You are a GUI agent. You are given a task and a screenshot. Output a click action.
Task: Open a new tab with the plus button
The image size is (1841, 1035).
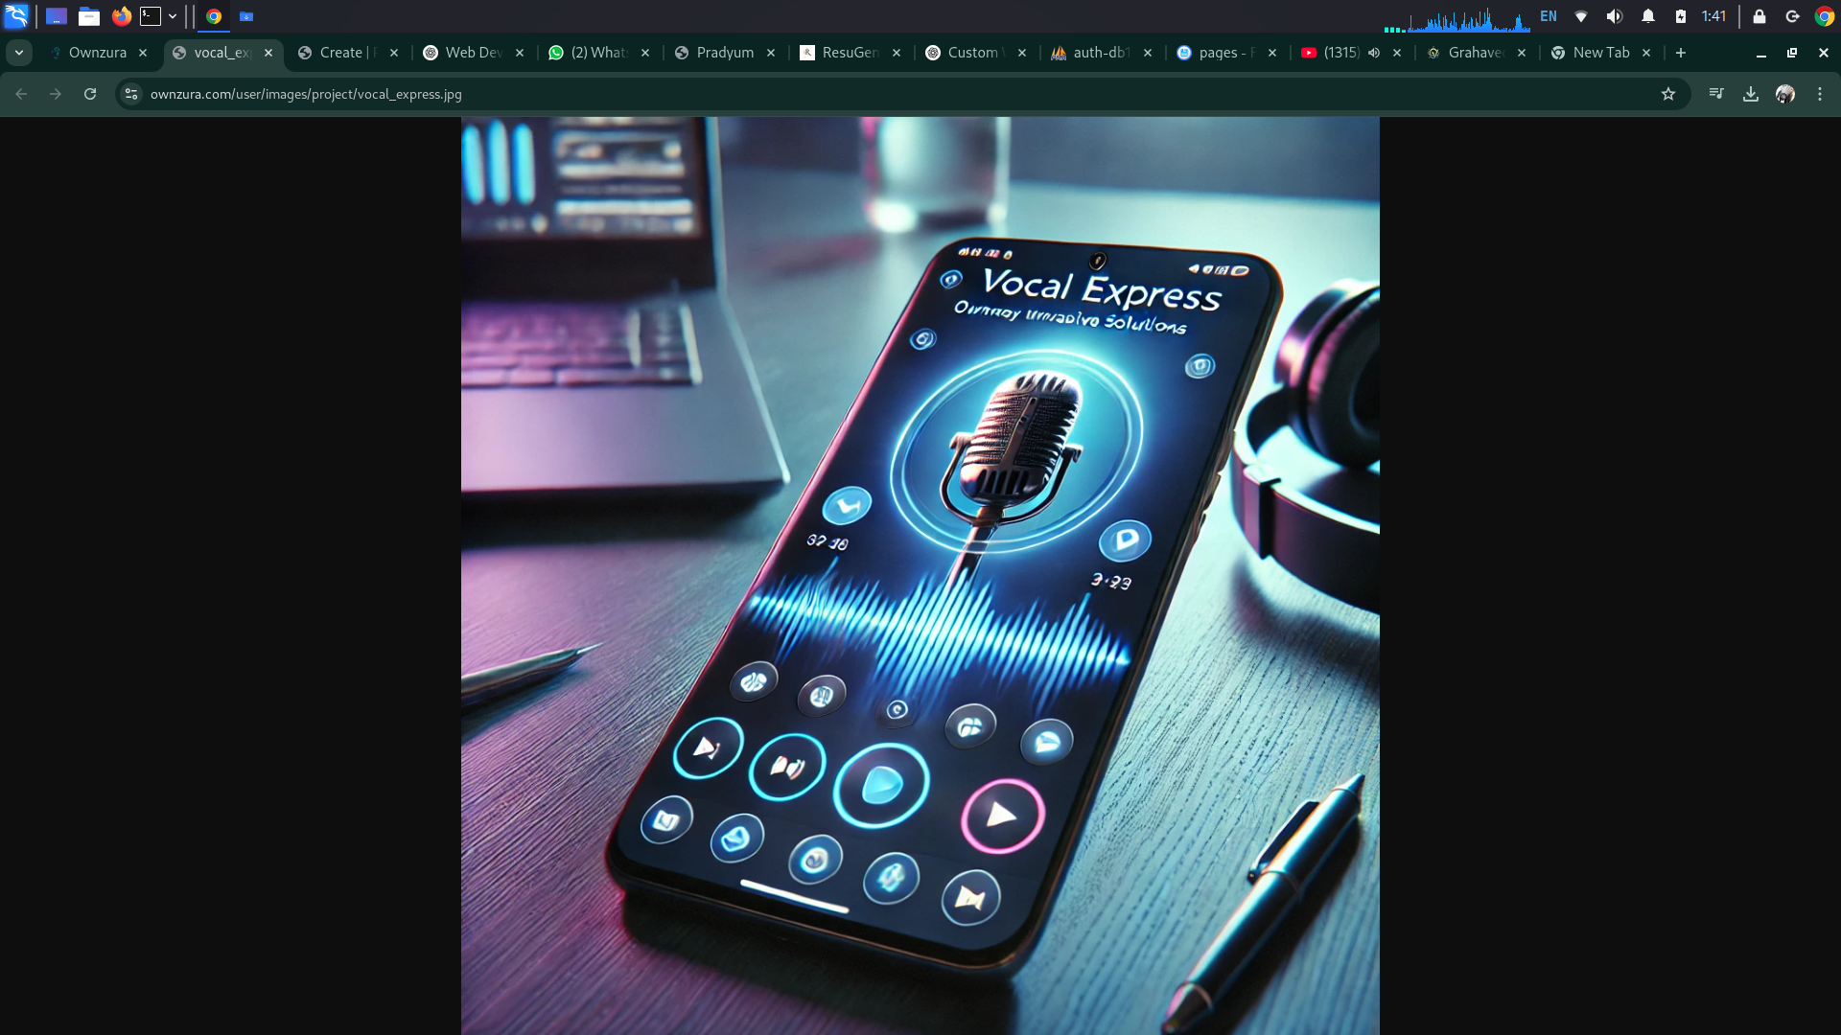(1681, 53)
